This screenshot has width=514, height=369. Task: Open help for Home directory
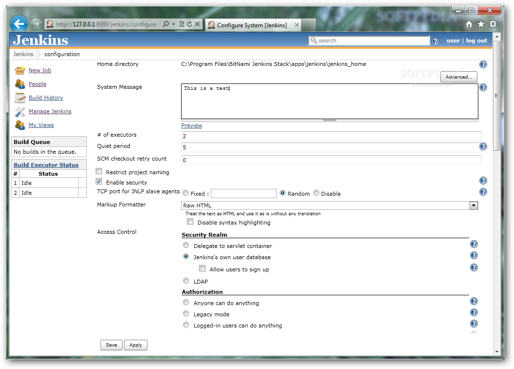click(483, 64)
